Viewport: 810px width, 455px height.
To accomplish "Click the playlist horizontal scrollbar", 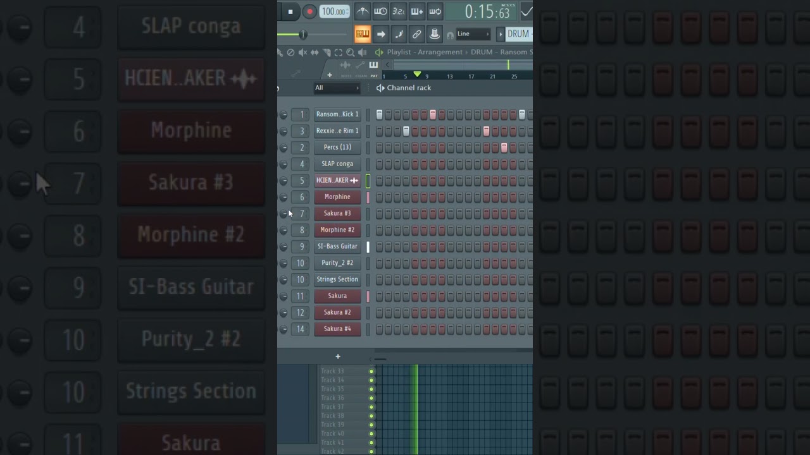I will point(462,65).
